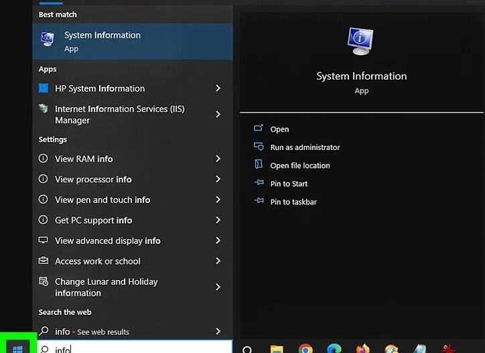Open View pen and touch info setting
The height and width of the screenshot is (353, 485).
pyautogui.click(x=133, y=200)
